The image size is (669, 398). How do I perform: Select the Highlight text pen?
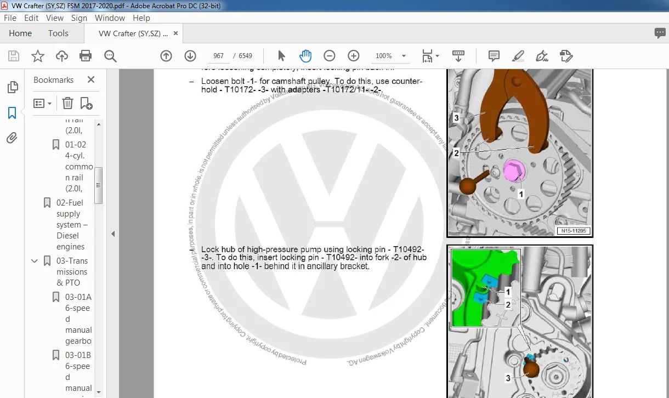click(518, 56)
